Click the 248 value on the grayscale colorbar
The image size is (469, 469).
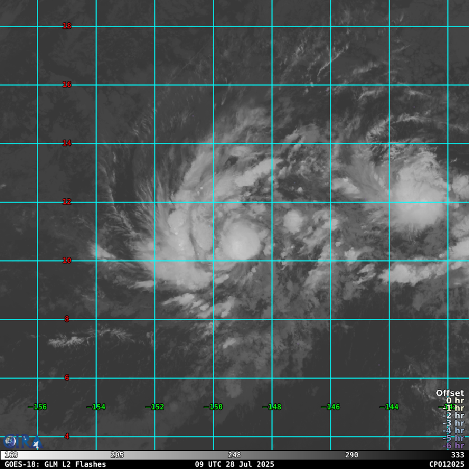click(235, 455)
